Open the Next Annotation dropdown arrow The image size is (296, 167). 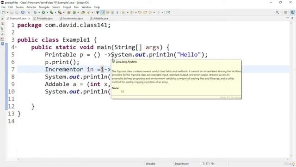click(128, 13)
